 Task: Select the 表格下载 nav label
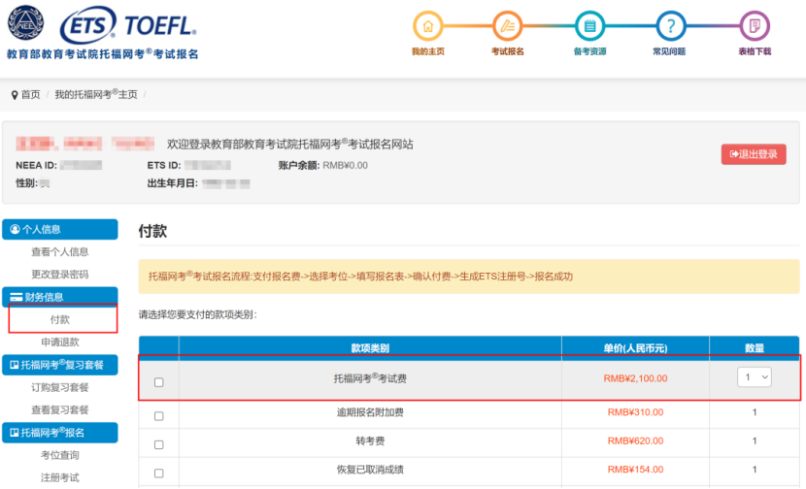pos(755,51)
